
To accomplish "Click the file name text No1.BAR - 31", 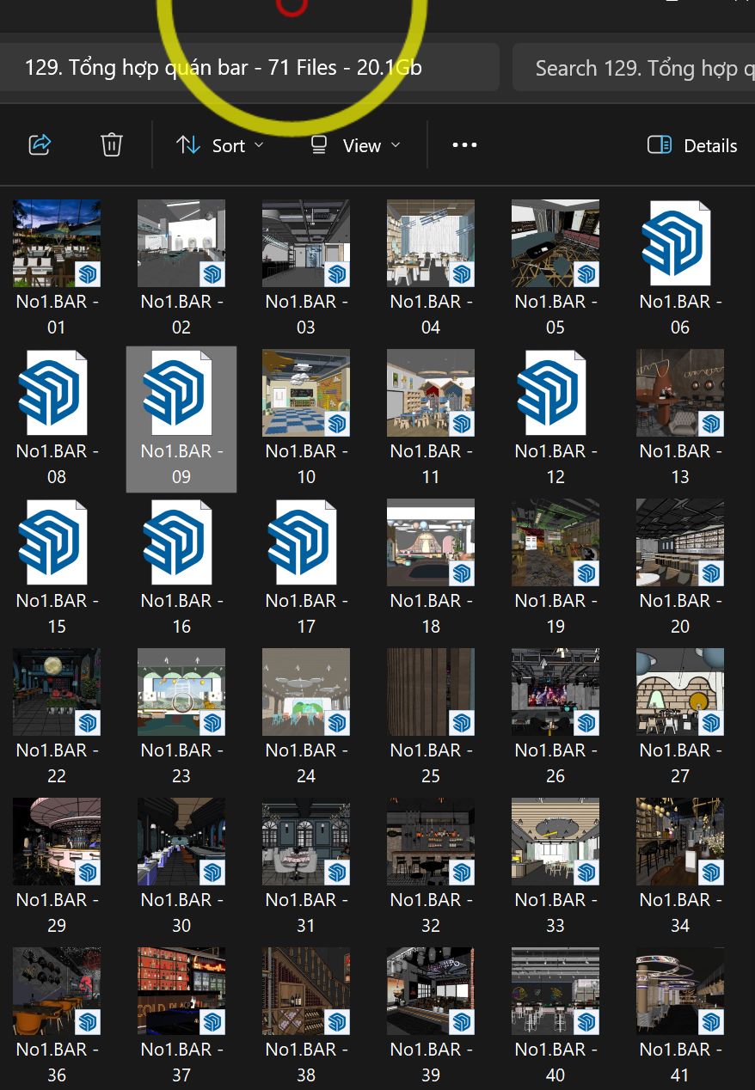I will point(306,913).
